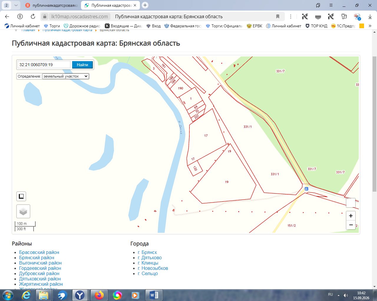Open Windows Explorer folder on taskbar
The height and width of the screenshot is (301, 377).
44,295
